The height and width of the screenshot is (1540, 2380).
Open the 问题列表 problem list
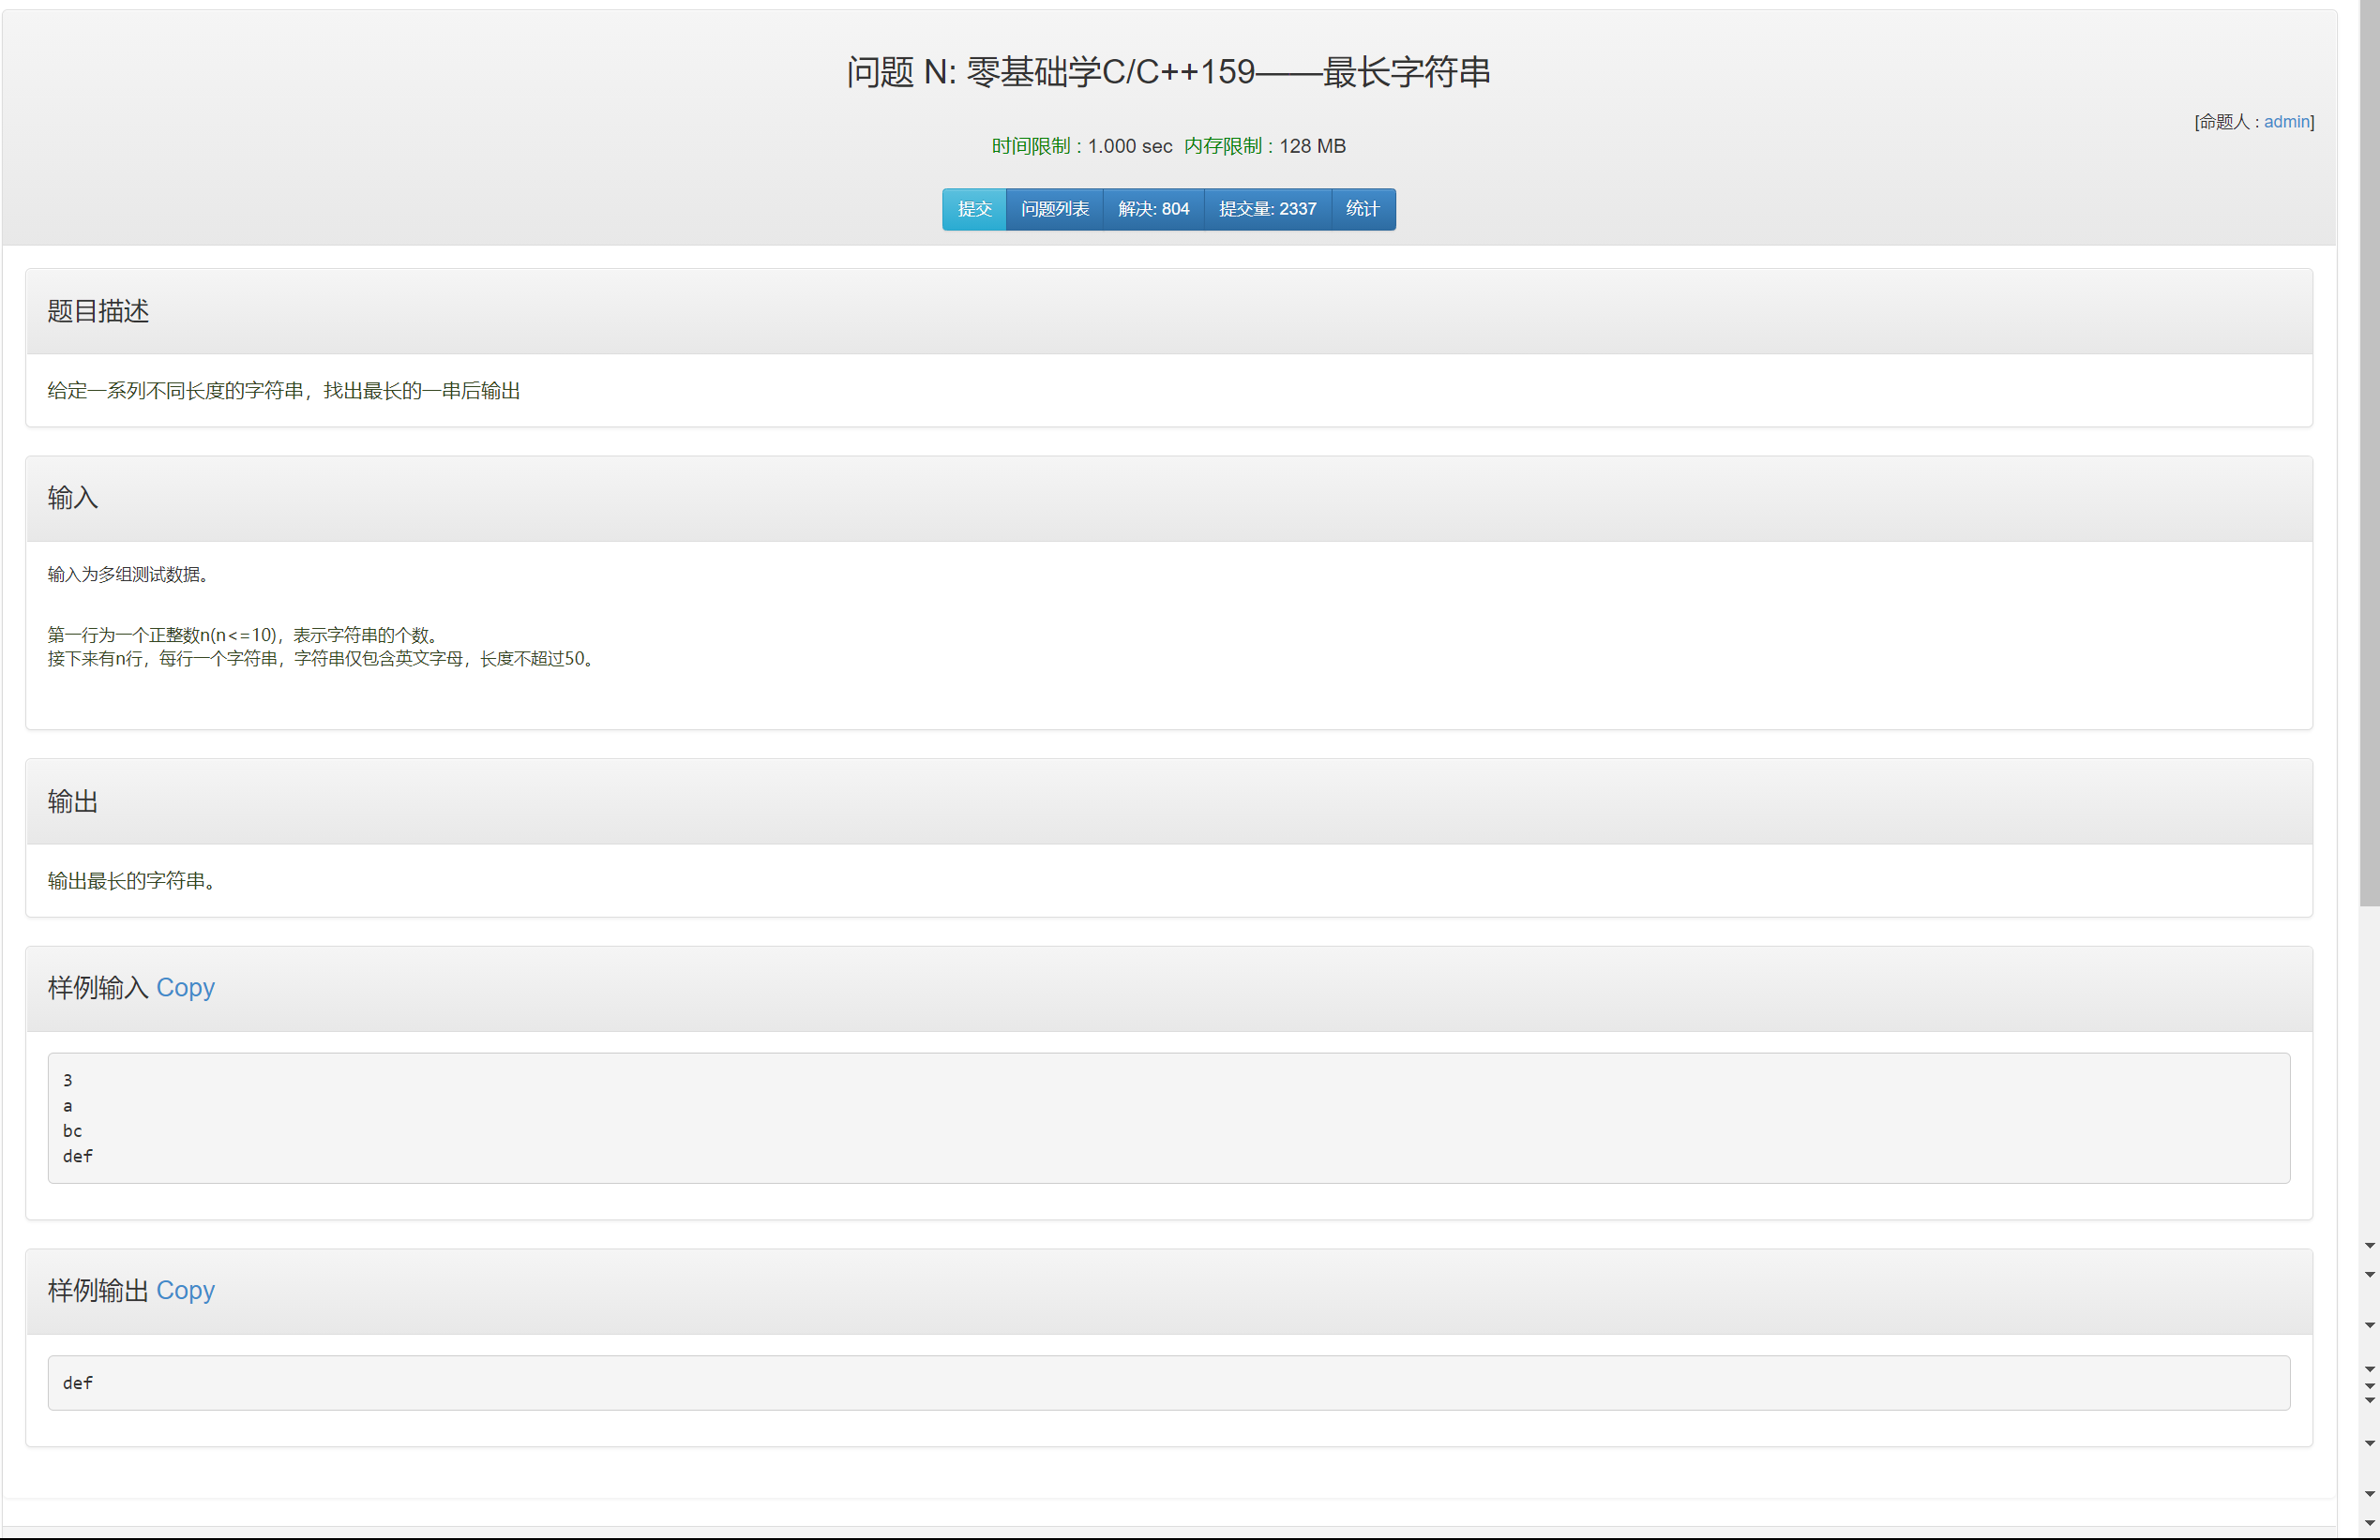point(1054,209)
